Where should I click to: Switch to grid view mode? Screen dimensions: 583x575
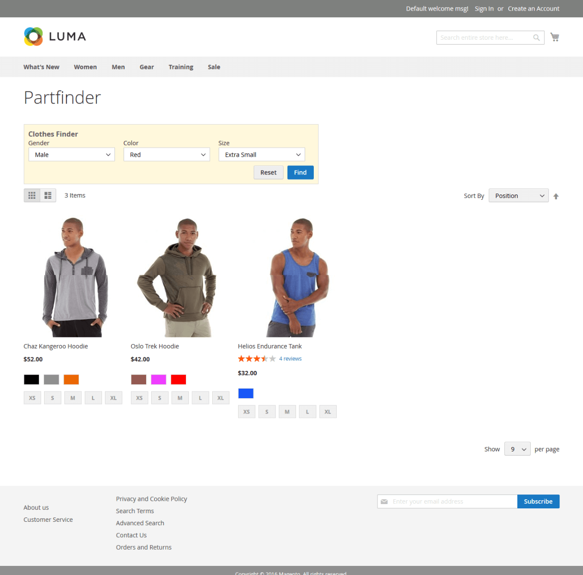(32, 195)
